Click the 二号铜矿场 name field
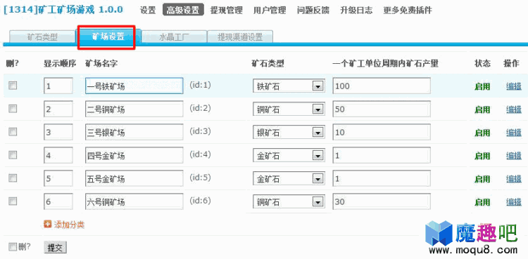This screenshot has width=528, height=259. [x=134, y=109]
